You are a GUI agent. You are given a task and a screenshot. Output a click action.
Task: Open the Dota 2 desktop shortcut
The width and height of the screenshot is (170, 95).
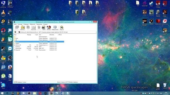point(165,3)
